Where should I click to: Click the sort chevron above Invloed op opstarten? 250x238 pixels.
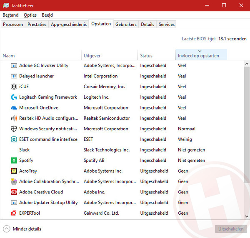coord(200,51)
